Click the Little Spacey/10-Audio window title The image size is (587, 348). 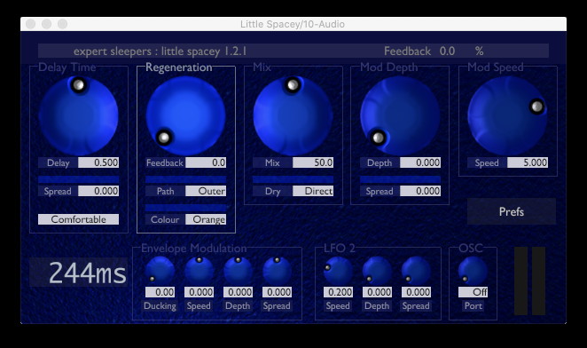coord(293,24)
